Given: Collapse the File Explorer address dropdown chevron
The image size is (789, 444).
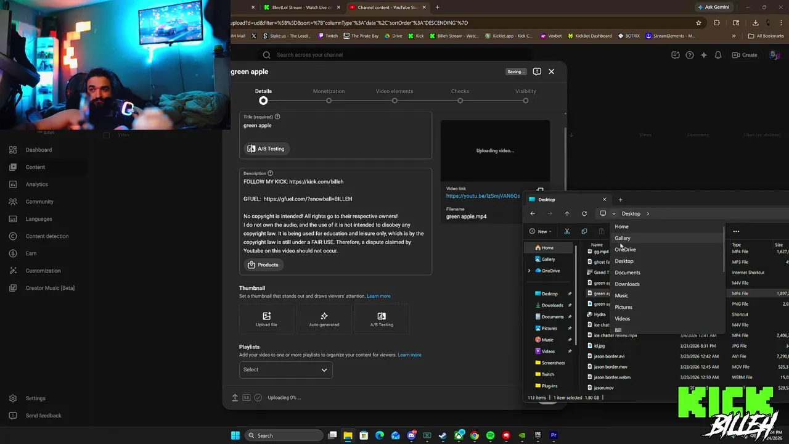Looking at the screenshot, I should (x=613, y=213).
